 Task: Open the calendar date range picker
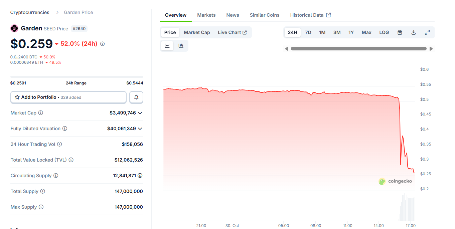click(x=400, y=32)
